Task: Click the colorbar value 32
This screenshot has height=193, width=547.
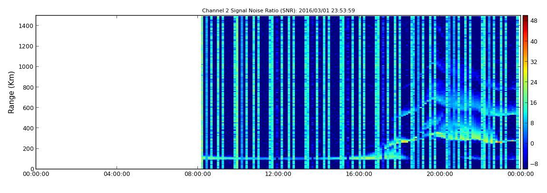Action: pyautogui.click(x=534, y=62)
